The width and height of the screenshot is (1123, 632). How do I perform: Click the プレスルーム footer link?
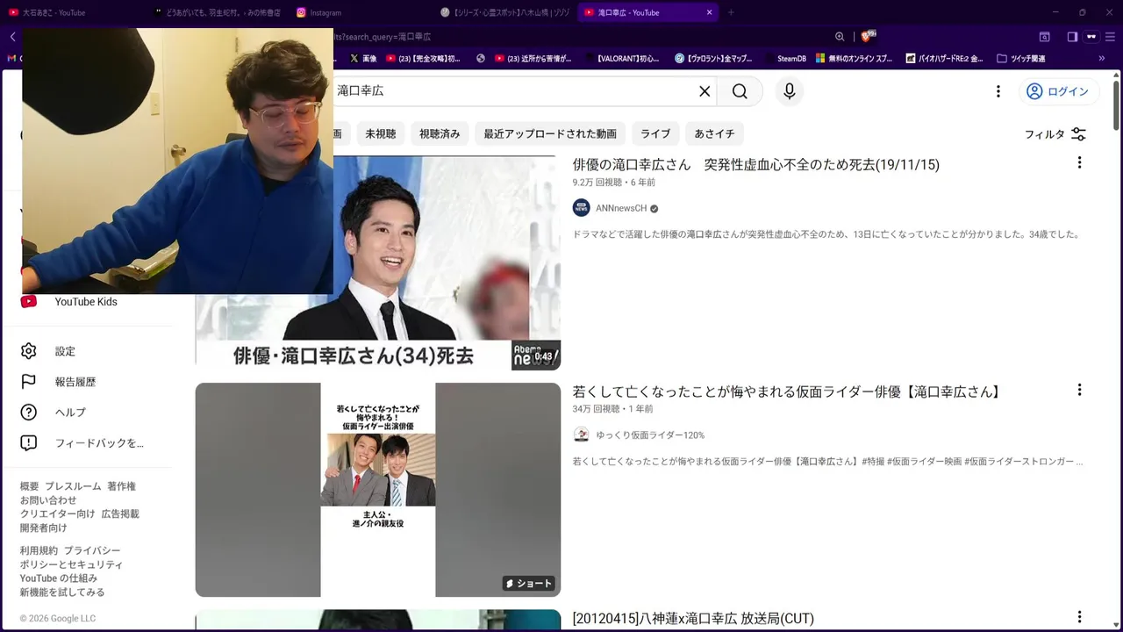click(x=73, y=486)
